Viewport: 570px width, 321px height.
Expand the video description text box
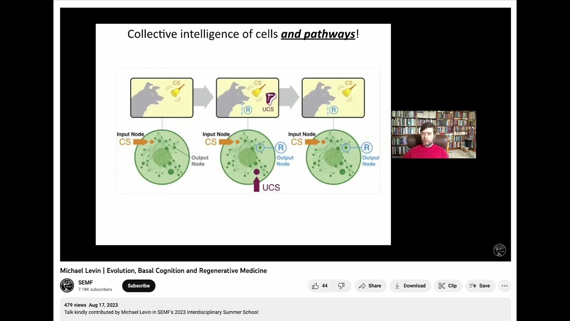[285, 309]
